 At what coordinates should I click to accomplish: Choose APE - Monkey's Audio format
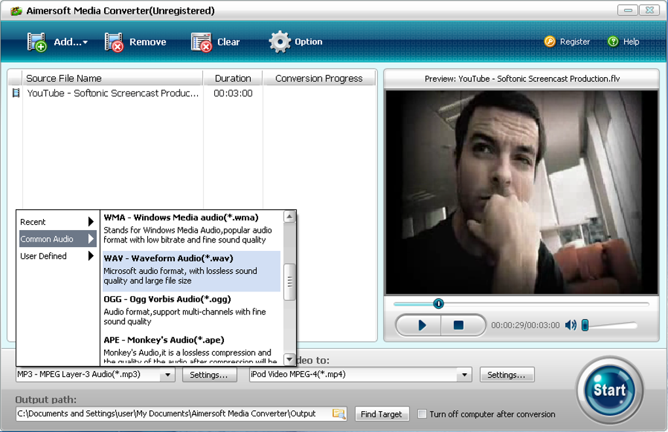click(192, 350)
